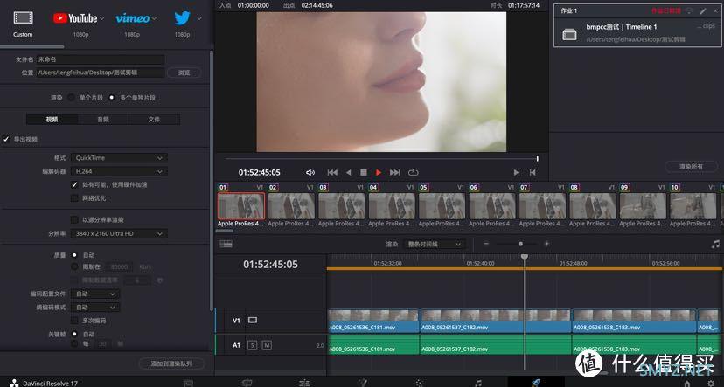
Task: Open 编码配置文件 dropdown
Action: pyautogui.click(x=95, y=294)
